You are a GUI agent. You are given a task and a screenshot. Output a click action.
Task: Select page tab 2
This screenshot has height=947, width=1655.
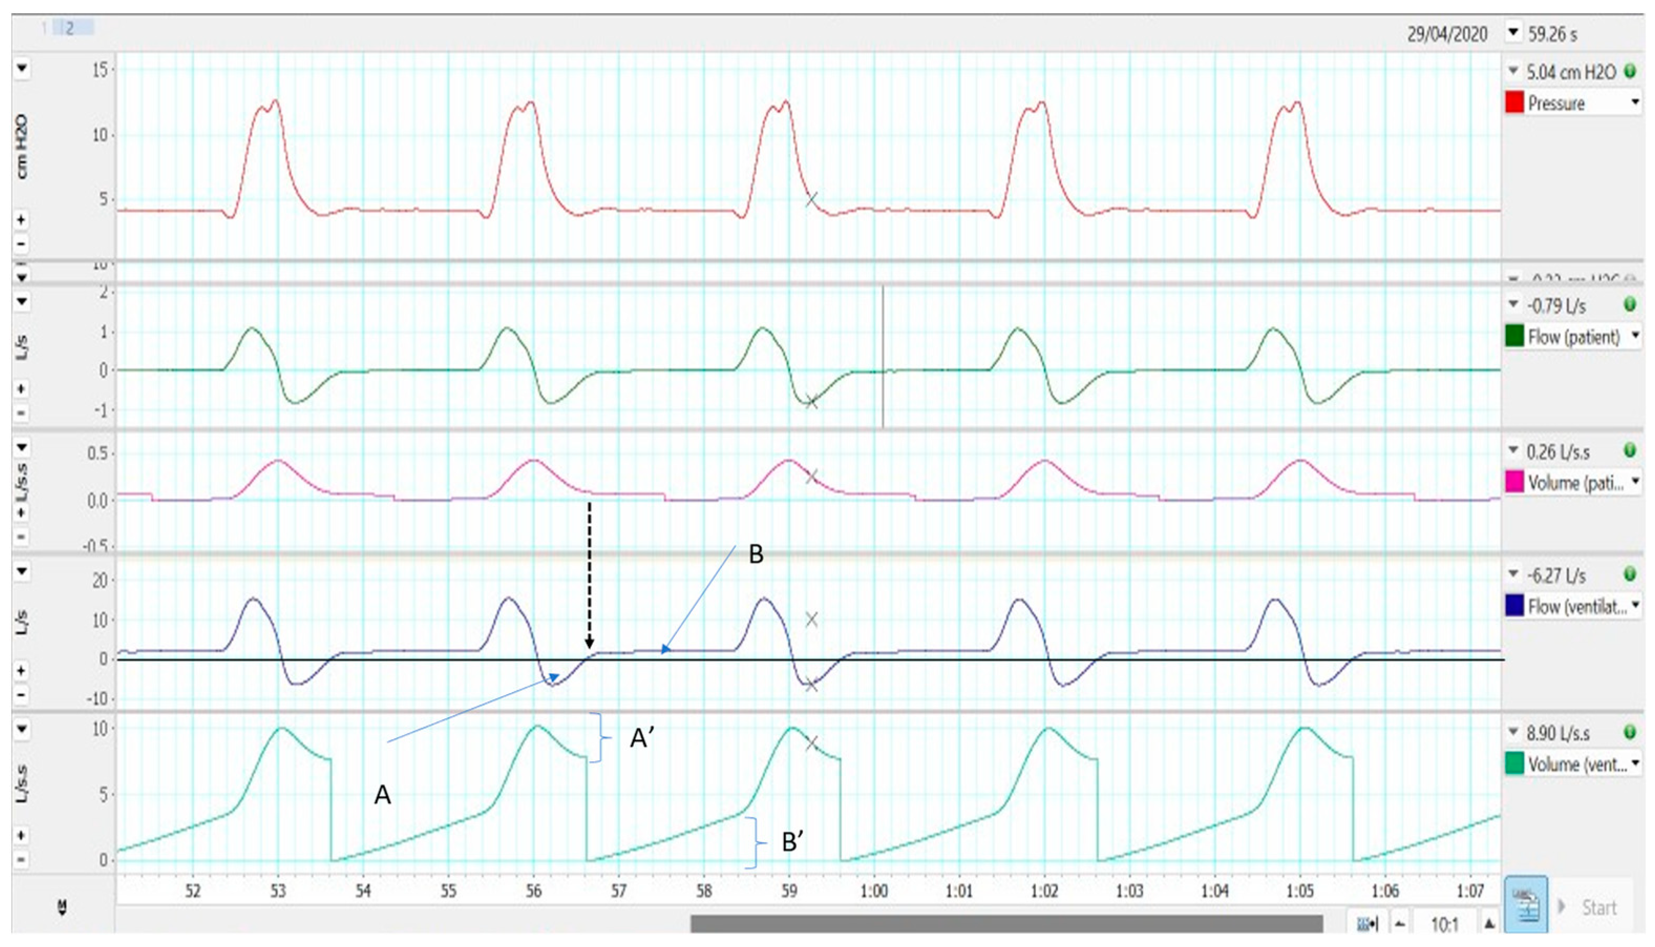tap(70, 27)
